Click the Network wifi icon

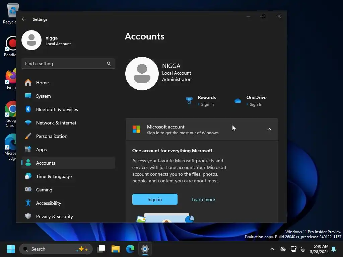(28, 122)
